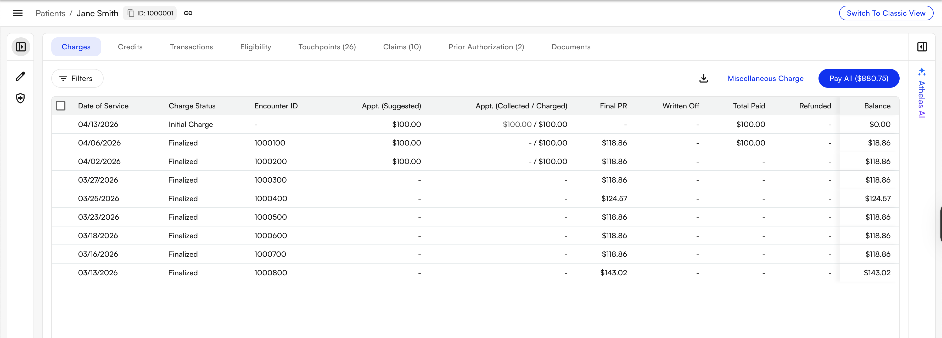The height and width of the screenshot is (338, 942).
Task: Switch to the Credits tab
Action: click(130, 47)
